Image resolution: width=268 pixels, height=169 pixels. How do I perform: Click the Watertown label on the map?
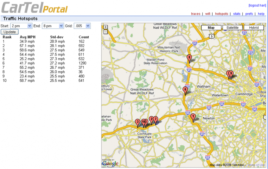pyautogui.click(x=220, y=95)
